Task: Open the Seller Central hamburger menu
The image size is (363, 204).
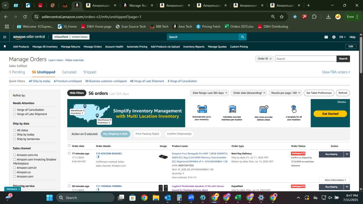Action: 5,37
